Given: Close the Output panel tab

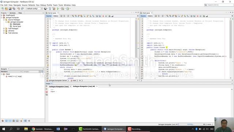Looking at the screenshot, I should pyautogui.click(x=52, y=84).
